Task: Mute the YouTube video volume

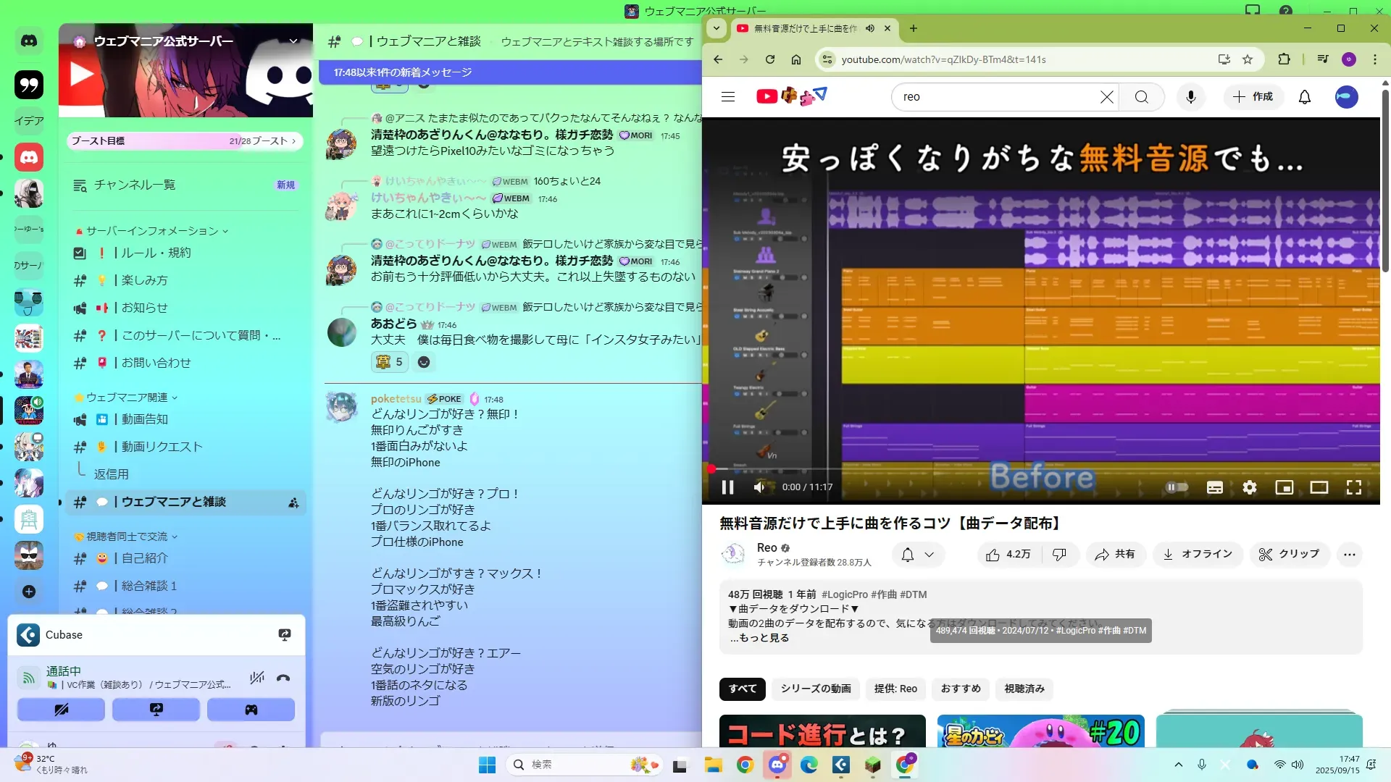Action: coord(759,487)
